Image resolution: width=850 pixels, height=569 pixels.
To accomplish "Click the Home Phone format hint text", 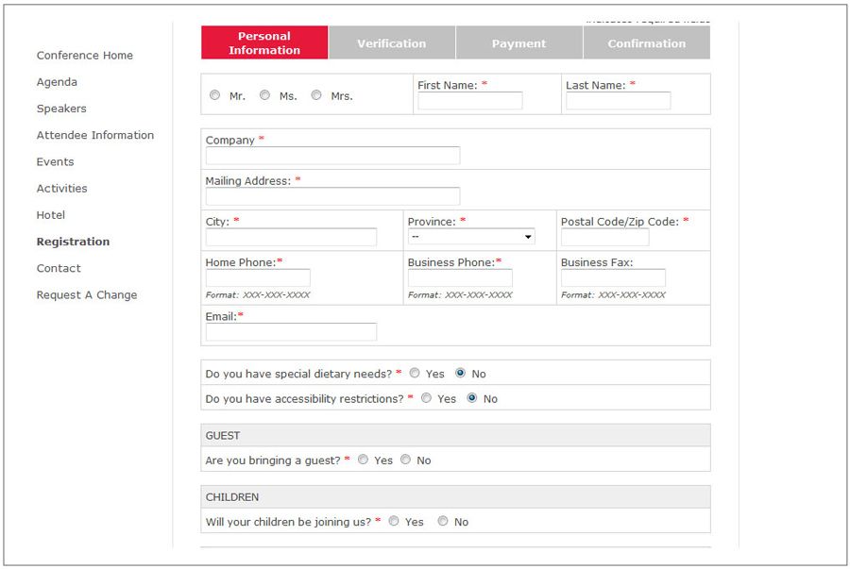I will (258, 295).
